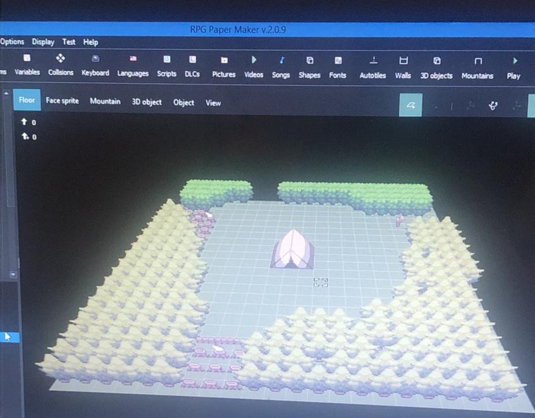This screenshot has width=535, height=418.
Task: Open the 3D object selector
Action: [147, 102]
